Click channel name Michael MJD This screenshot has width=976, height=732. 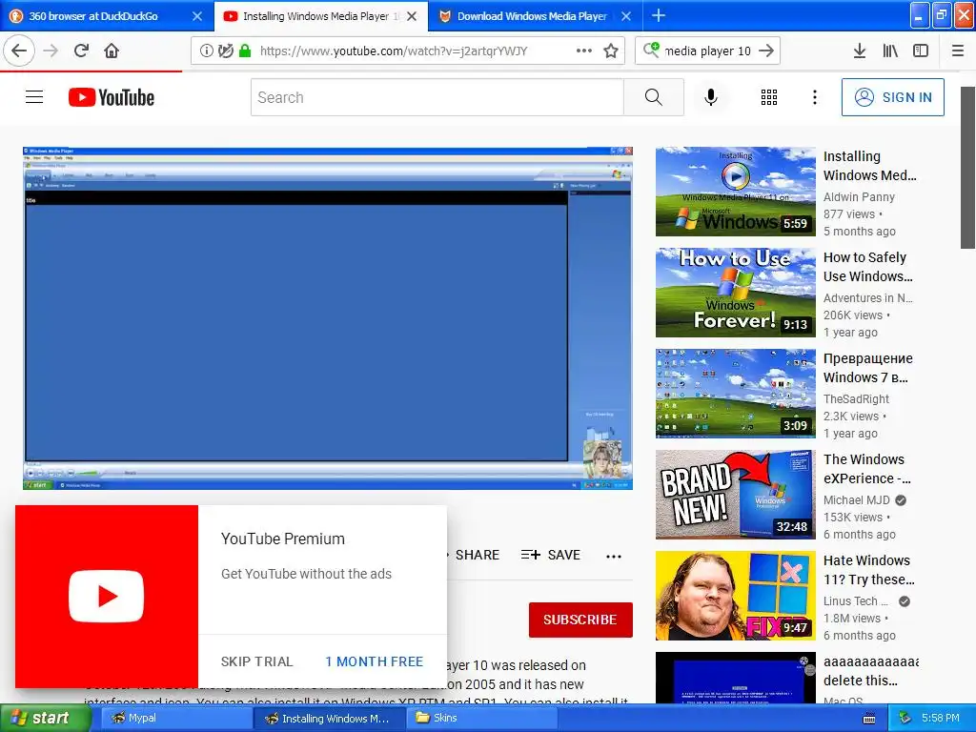tap(857, 499)
